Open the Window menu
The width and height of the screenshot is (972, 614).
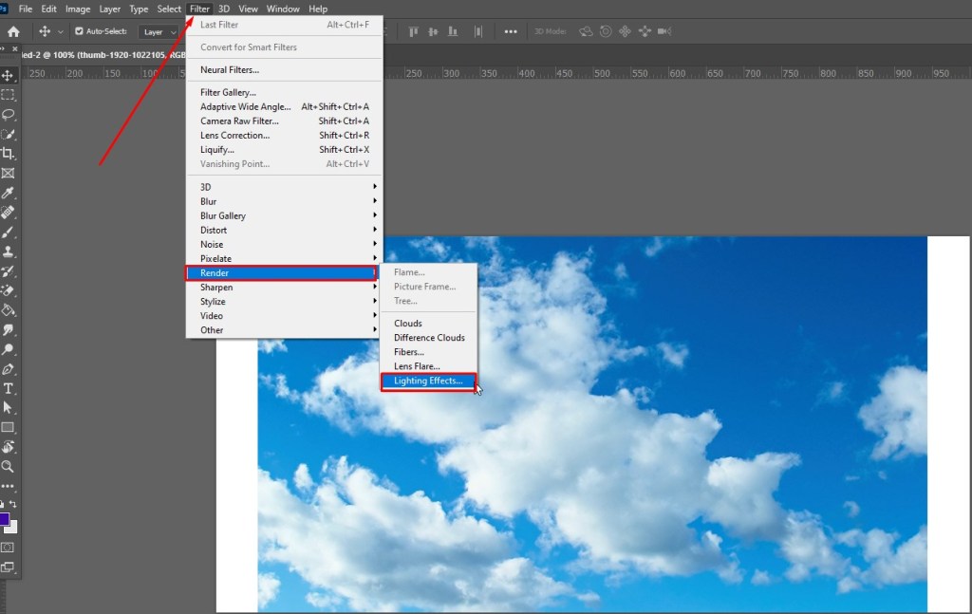click(x=282, y=9)
